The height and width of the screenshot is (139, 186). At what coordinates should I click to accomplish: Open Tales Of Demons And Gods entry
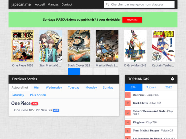pyautogui.click(x=149, y=111)
